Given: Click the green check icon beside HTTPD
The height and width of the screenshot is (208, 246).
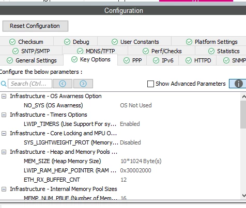Looking at the screenshot, I should (189, 60).
